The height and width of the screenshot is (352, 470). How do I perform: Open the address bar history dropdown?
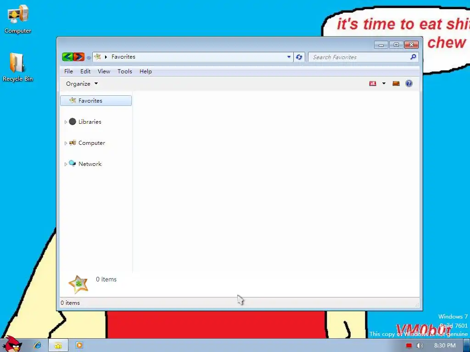[x=289, y=57]
